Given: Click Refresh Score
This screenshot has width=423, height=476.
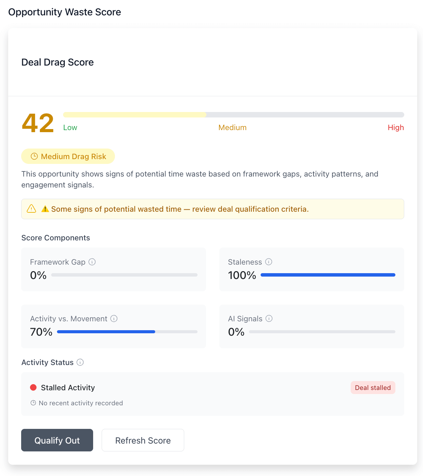Looking at the screenshot, I should coord(143,440).
